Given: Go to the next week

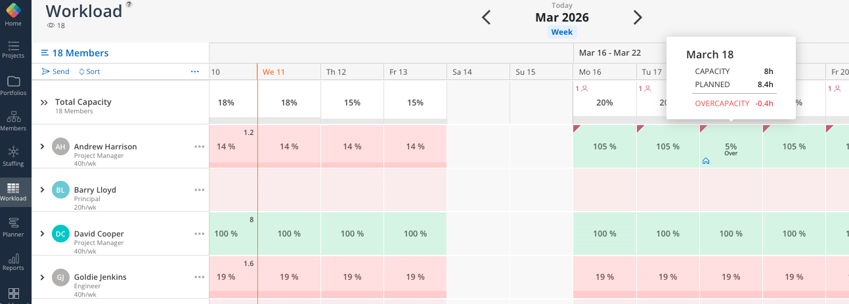Looking at the screenshot, I should coord(638,18).
